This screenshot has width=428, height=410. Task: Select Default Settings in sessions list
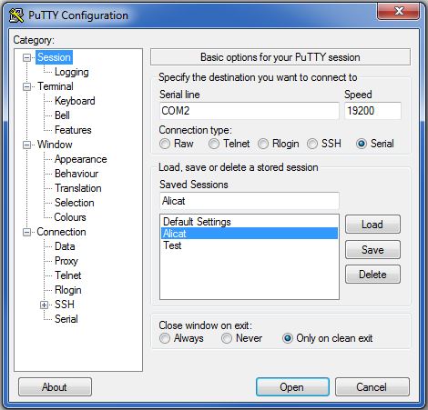point(249,222)
